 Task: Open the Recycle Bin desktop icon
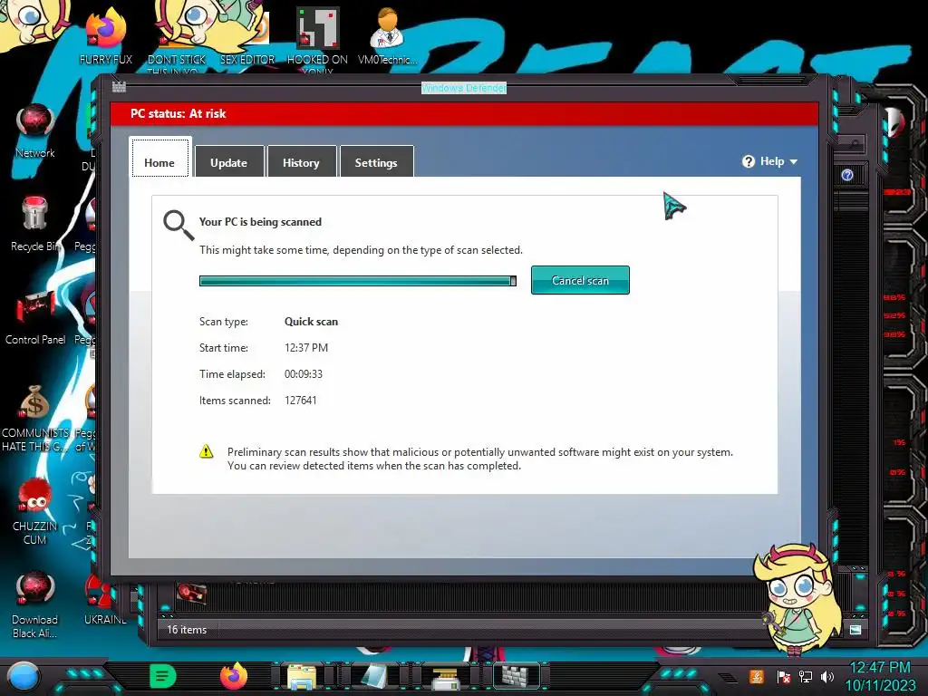click(34, 224)
